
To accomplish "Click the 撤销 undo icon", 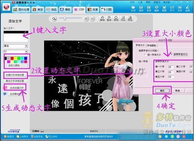I will tap(102, 18).
